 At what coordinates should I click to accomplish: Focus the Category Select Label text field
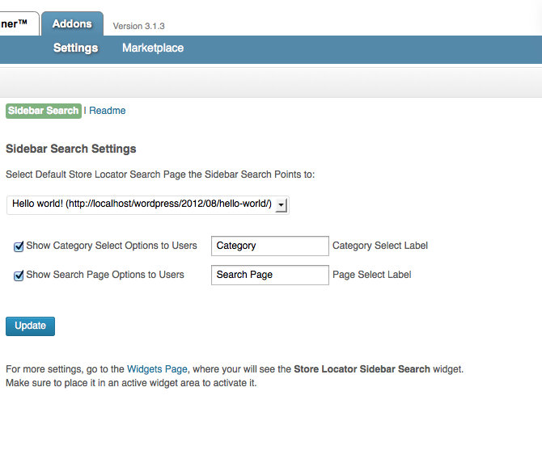tap(269, 246)
